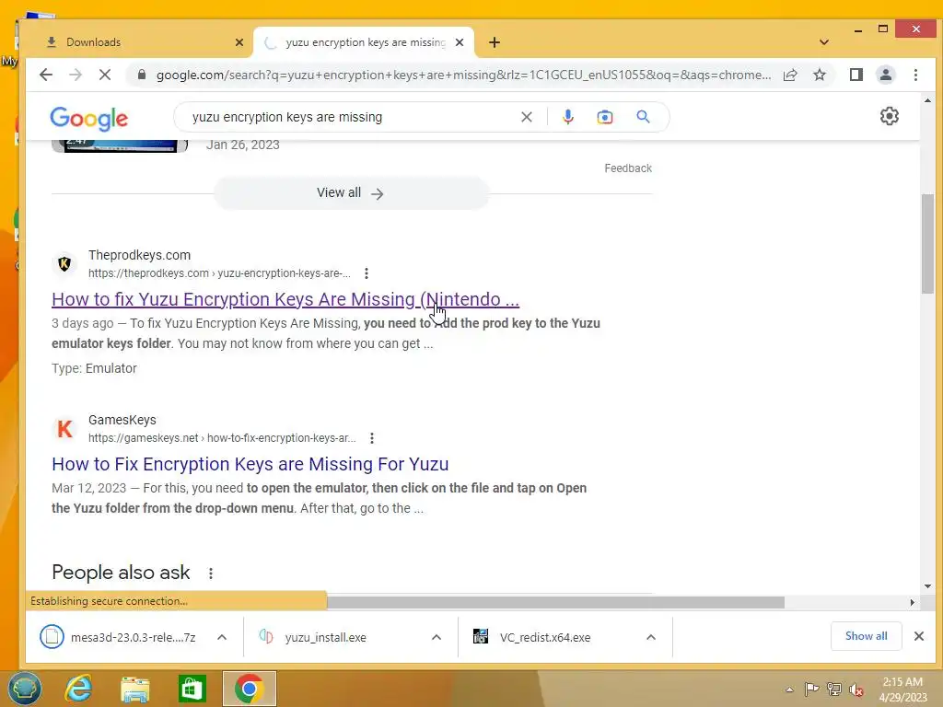Image resolution: width=943 pixels, height=707 pixels.
Task: Click the horizontal scrollbar thumb
Action: coord(555,602)
